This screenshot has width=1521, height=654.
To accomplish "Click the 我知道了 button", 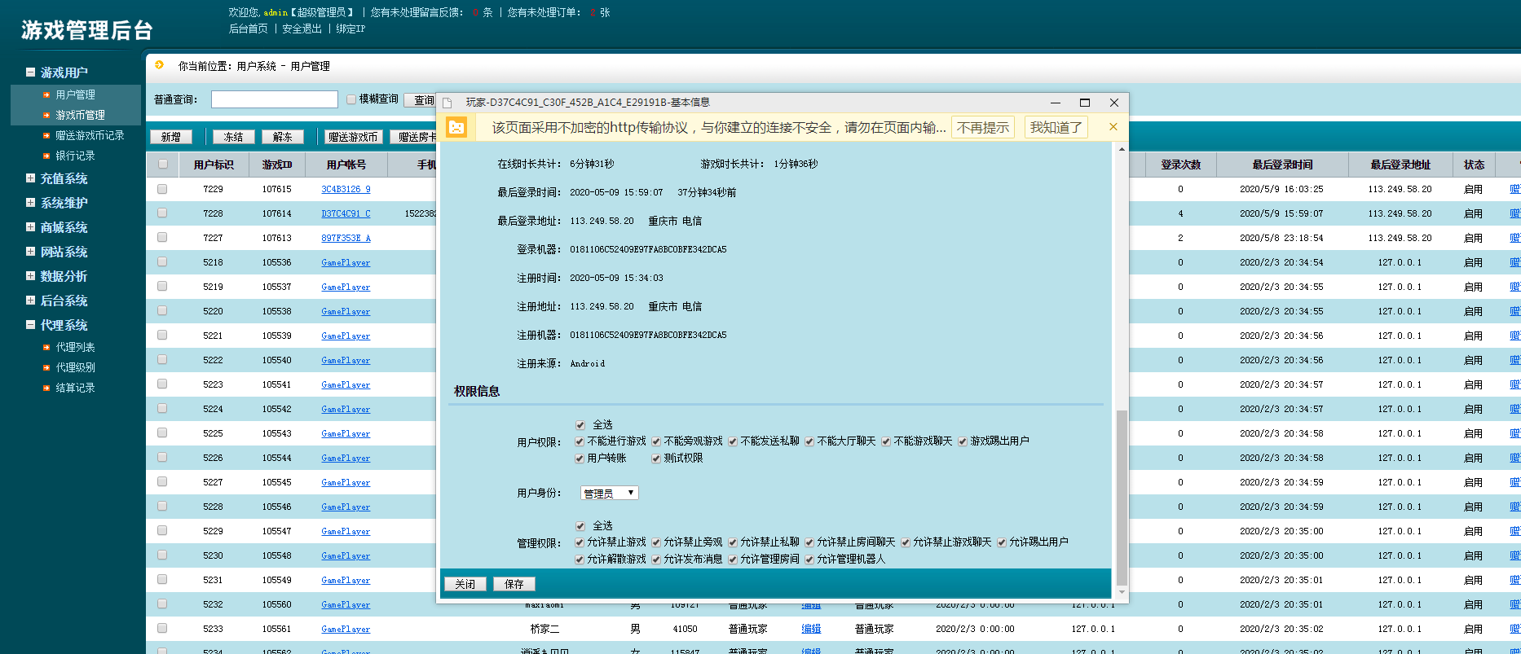I will [x=1056, y=127].
